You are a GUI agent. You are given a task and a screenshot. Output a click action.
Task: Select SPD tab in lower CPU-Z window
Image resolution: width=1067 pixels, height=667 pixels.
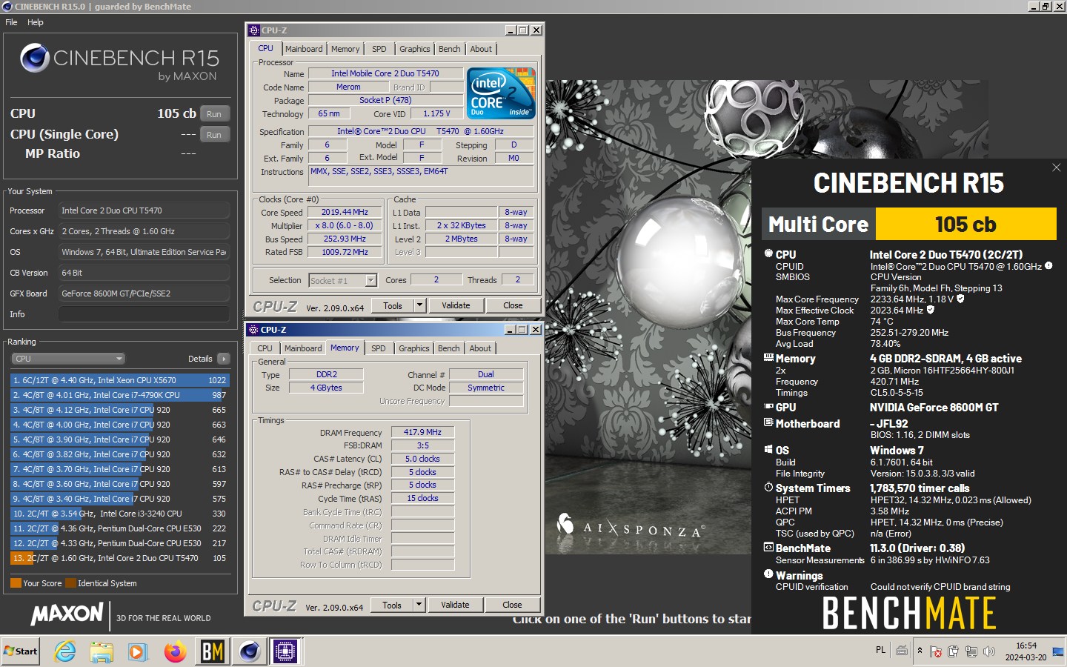[379, 348]
